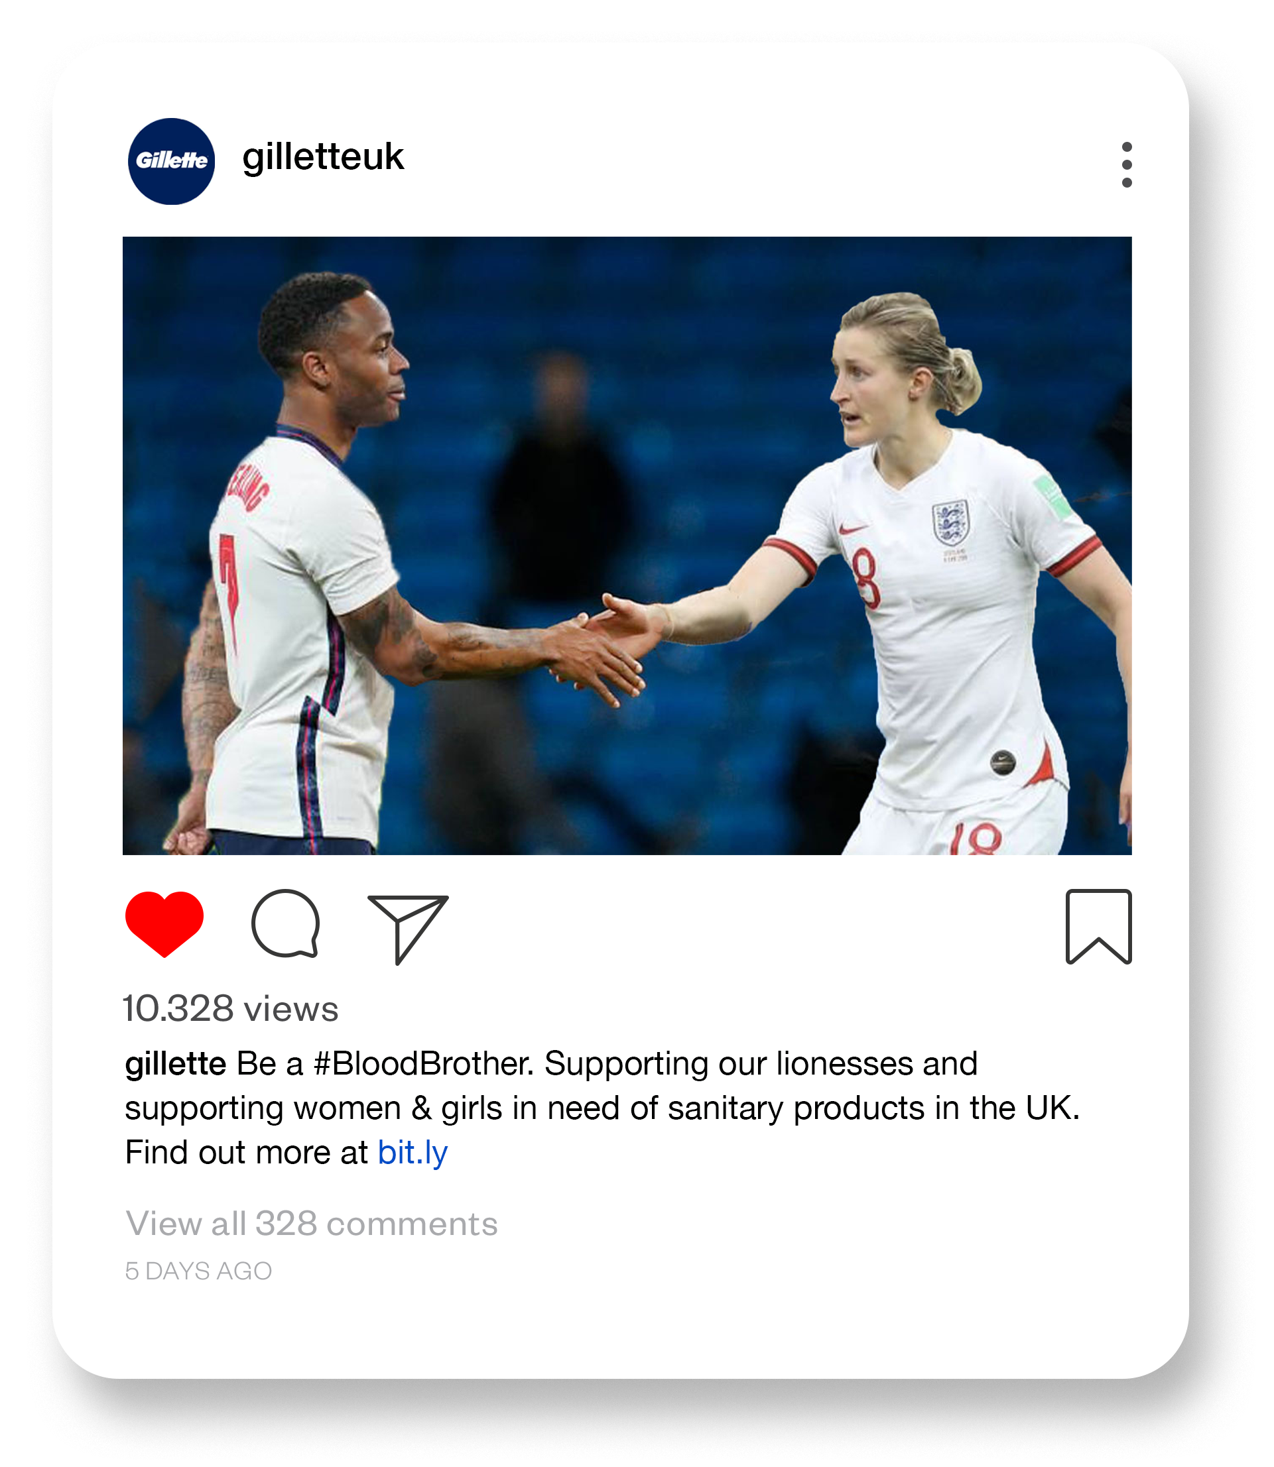Save the post with the bookmark icon
The image size is (1274, 1467).
tap(1098, 926)
